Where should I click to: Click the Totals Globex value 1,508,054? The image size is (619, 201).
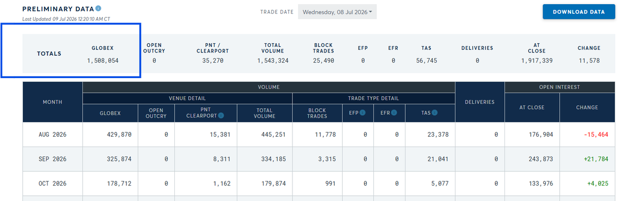click(x=103, y=61)
